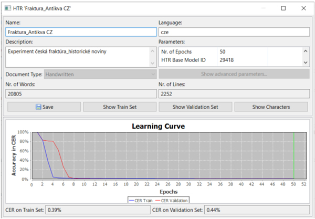Screen dimensions: 315x219
Task: Click the CER on Validation Set value 0.44%
Action: 257,210
